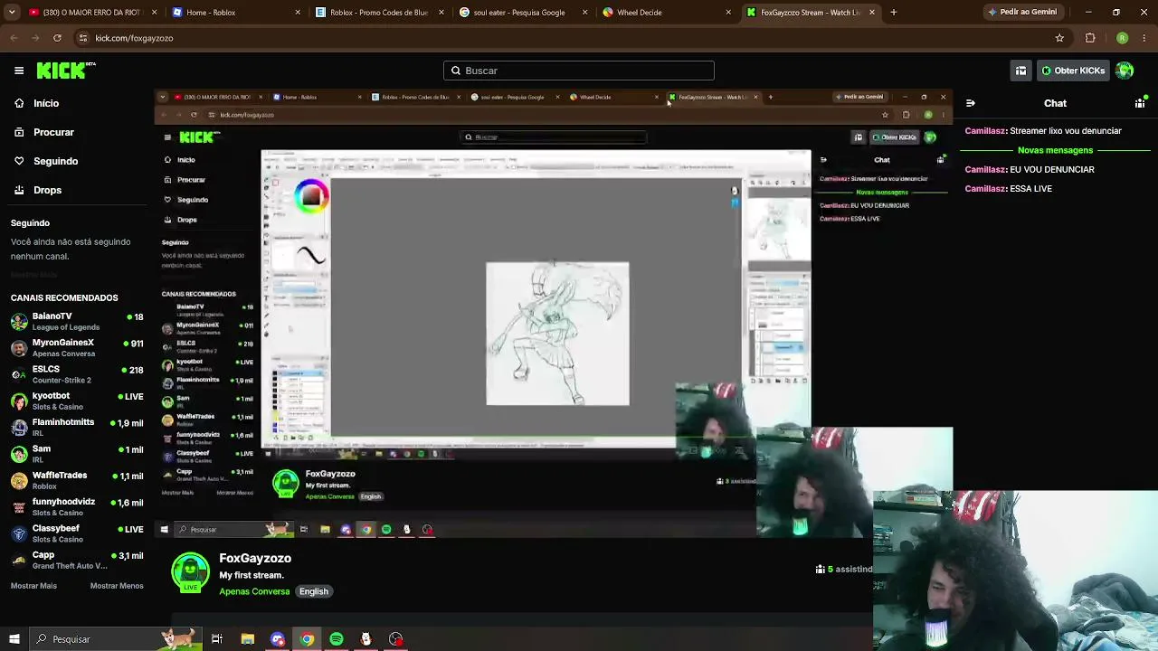The height and width of the screenshot is (651, 1158).
Task: Open the Chrome profile avatar
Action: 1122,38
